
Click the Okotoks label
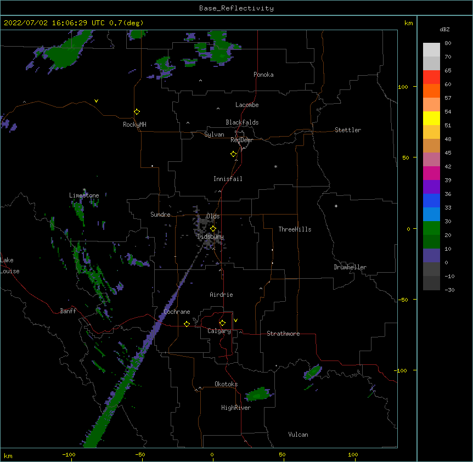tap(226, 384)
